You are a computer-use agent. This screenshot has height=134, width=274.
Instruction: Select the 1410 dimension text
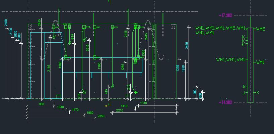point(124,106)
